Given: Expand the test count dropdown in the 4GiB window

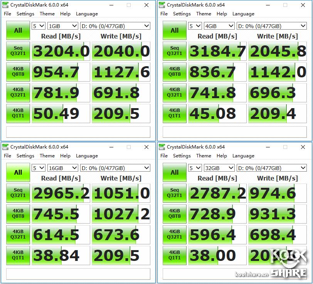Looking at the screenshot, I should pos(195,26).
